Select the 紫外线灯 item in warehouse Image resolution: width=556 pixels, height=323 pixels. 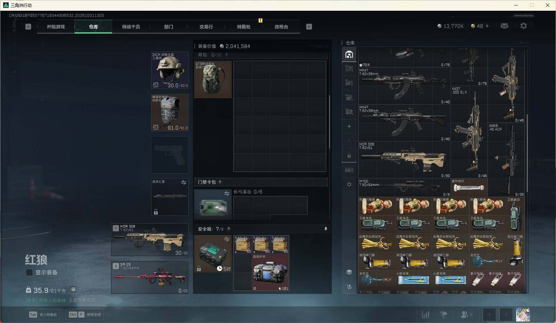click(x=469, y=187)
